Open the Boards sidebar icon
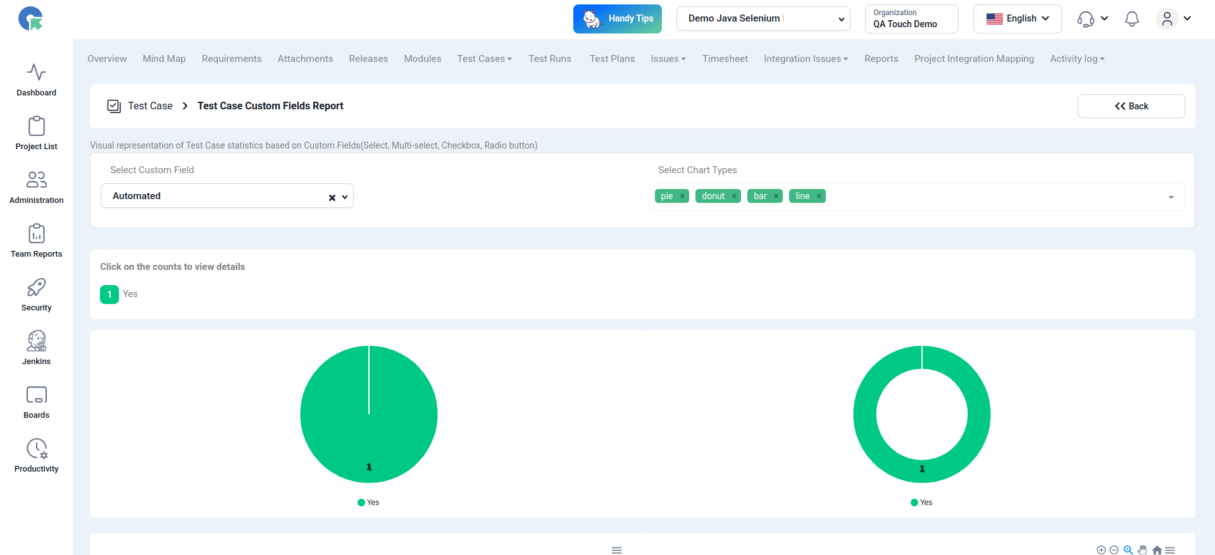 (36, 402)
